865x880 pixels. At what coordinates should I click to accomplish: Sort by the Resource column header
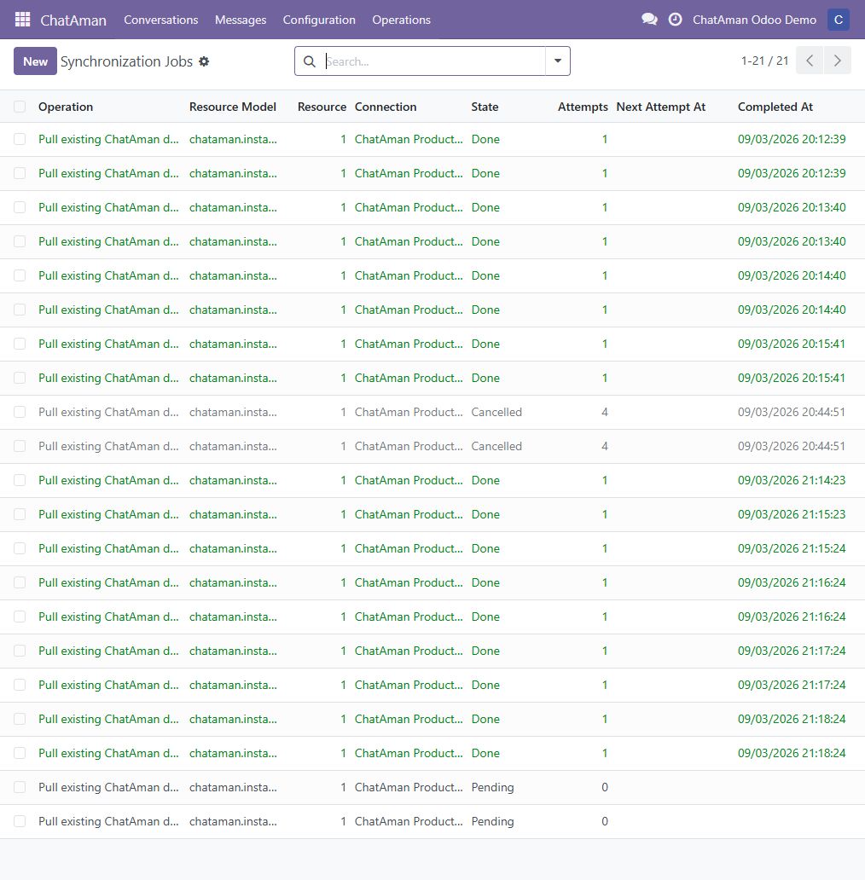click(x=322, y=107)
